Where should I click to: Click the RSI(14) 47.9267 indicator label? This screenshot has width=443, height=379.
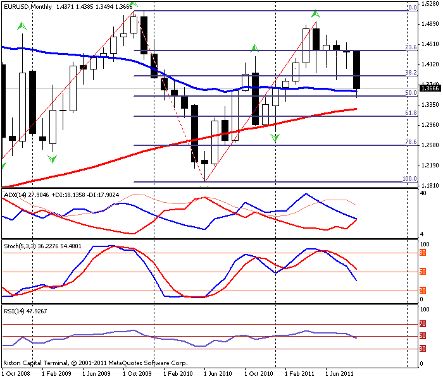tap(25, 311)
